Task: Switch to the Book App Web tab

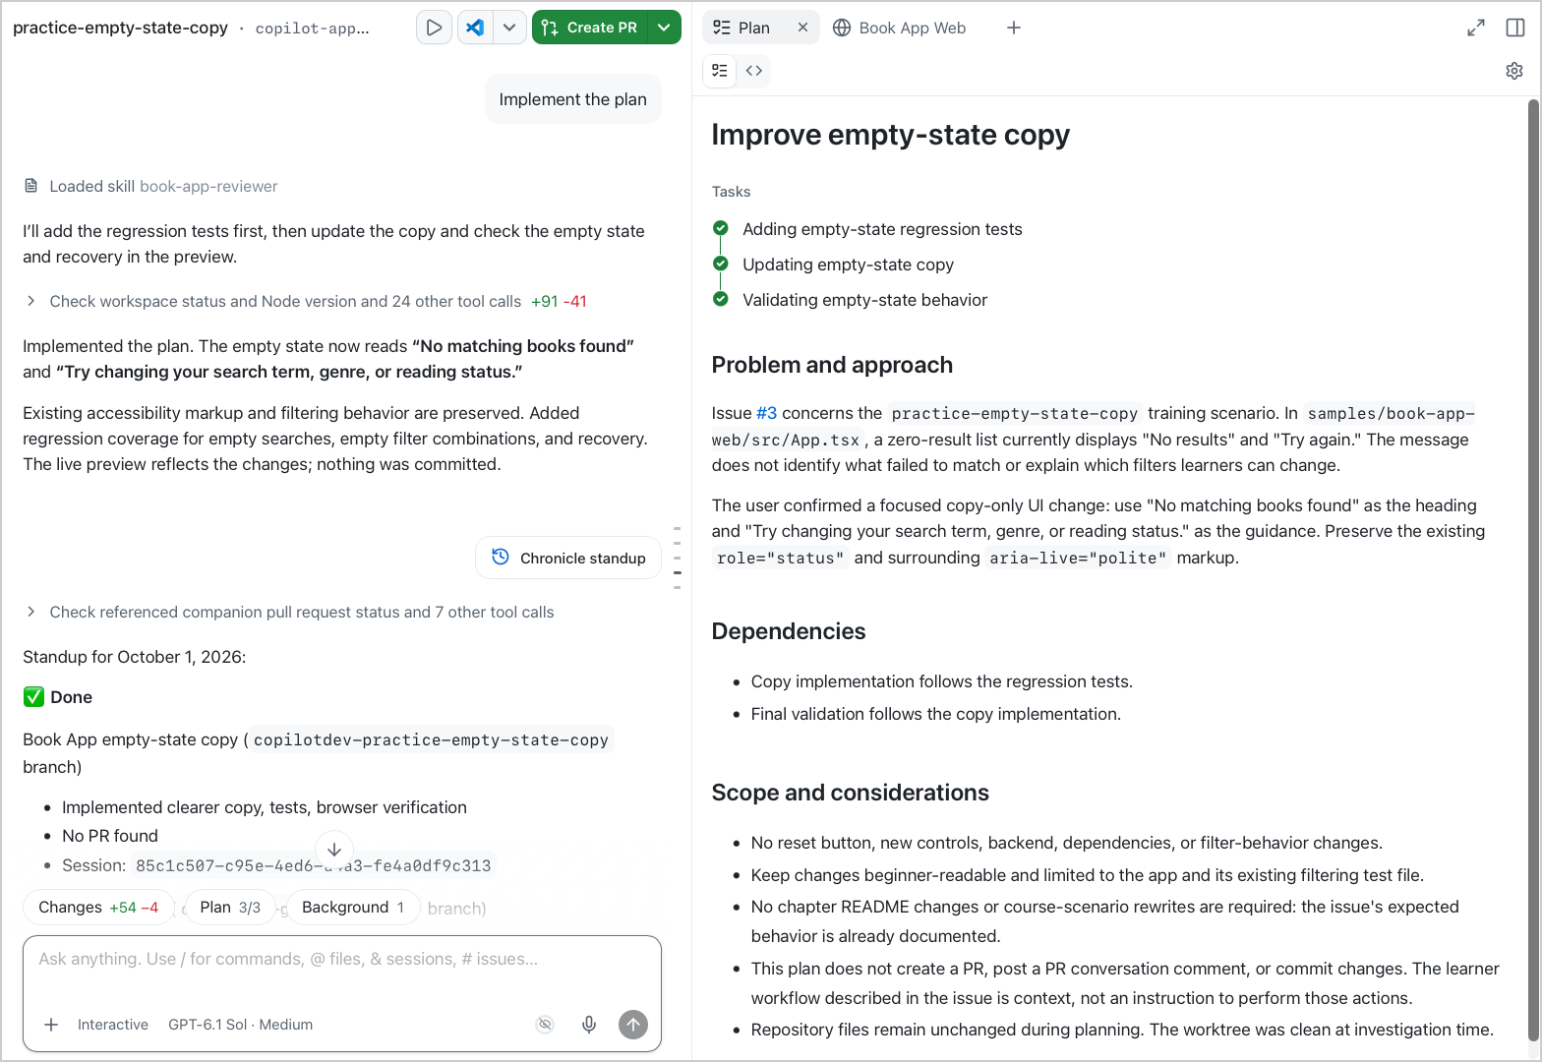Action: tap(899, 28)
